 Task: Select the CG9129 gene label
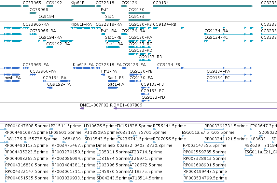point(129,3)
